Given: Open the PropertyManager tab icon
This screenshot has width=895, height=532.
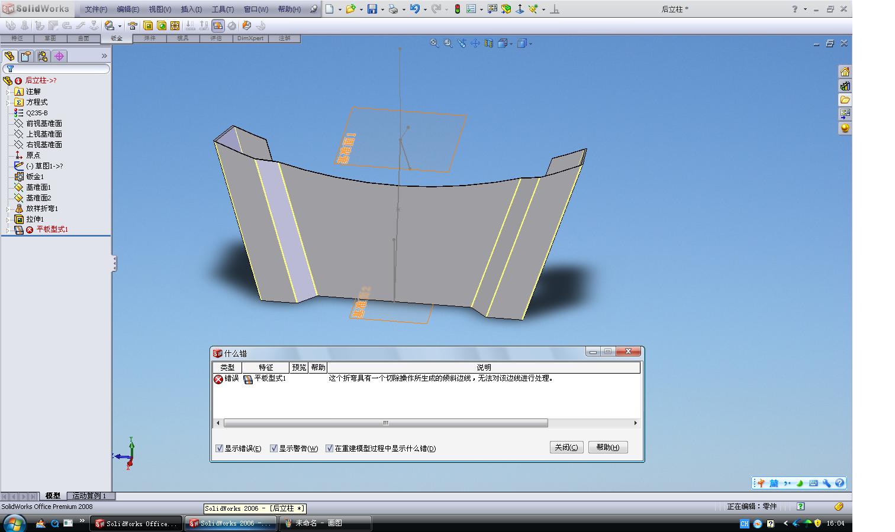Looking at the screenshot, I should point(25,56).
